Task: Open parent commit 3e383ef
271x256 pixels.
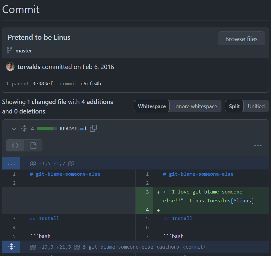Action: click(x=42, y=84)
